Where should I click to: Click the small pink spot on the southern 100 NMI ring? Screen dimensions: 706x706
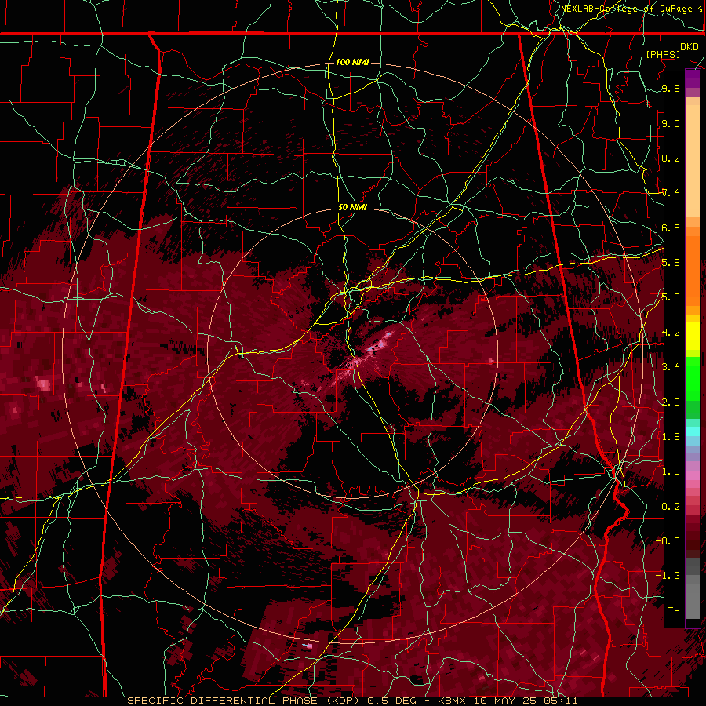pyautogui.click(x=308, y=646)
